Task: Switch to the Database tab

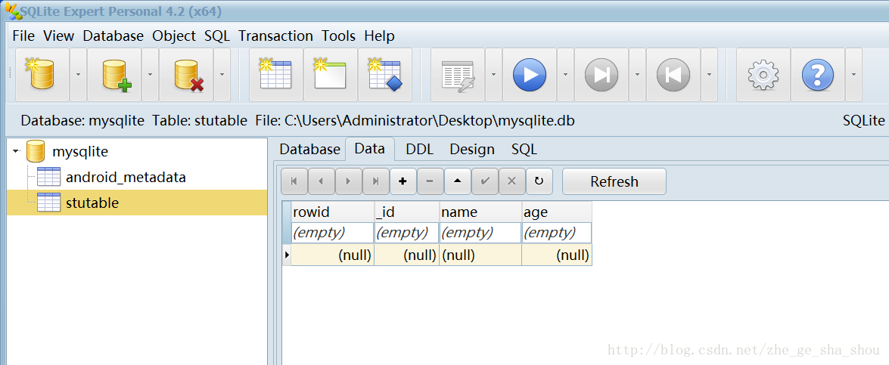Action: click(309, 150)
